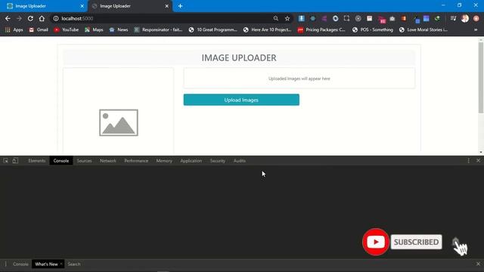Click the page vertical scrollbar
The height and width of the screenshot is (272, 484).
(481, 78)
